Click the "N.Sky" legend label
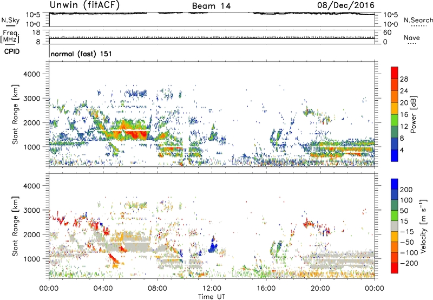The width and height of the screenshot is (433, 300). click(10, 20)
